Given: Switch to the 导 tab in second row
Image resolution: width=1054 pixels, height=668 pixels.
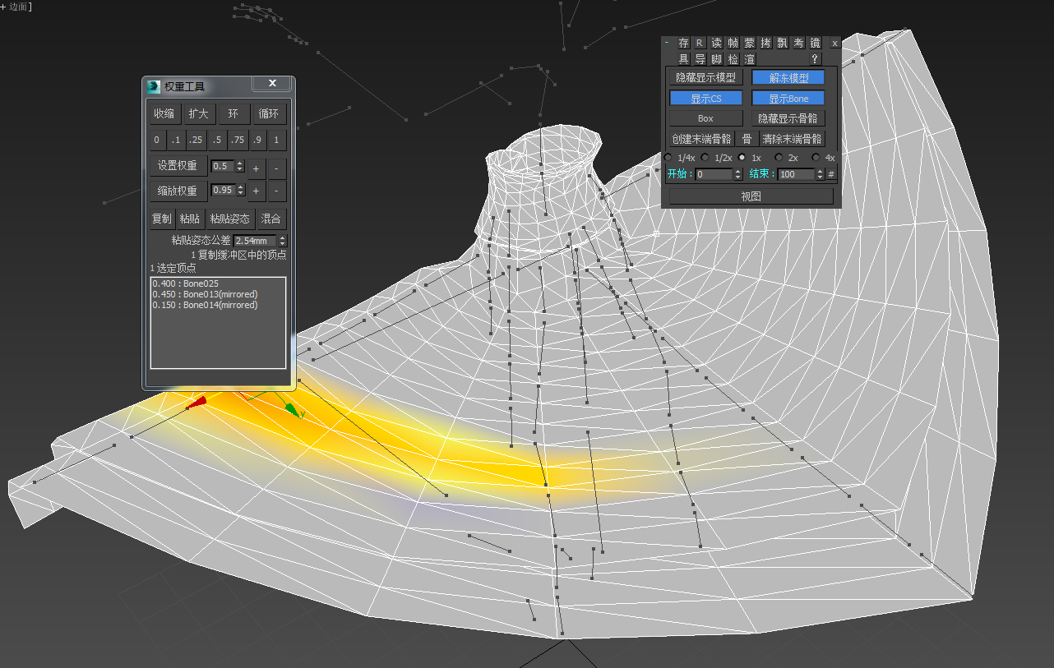Looking at the screenshot, I should [x=700, y=59].
